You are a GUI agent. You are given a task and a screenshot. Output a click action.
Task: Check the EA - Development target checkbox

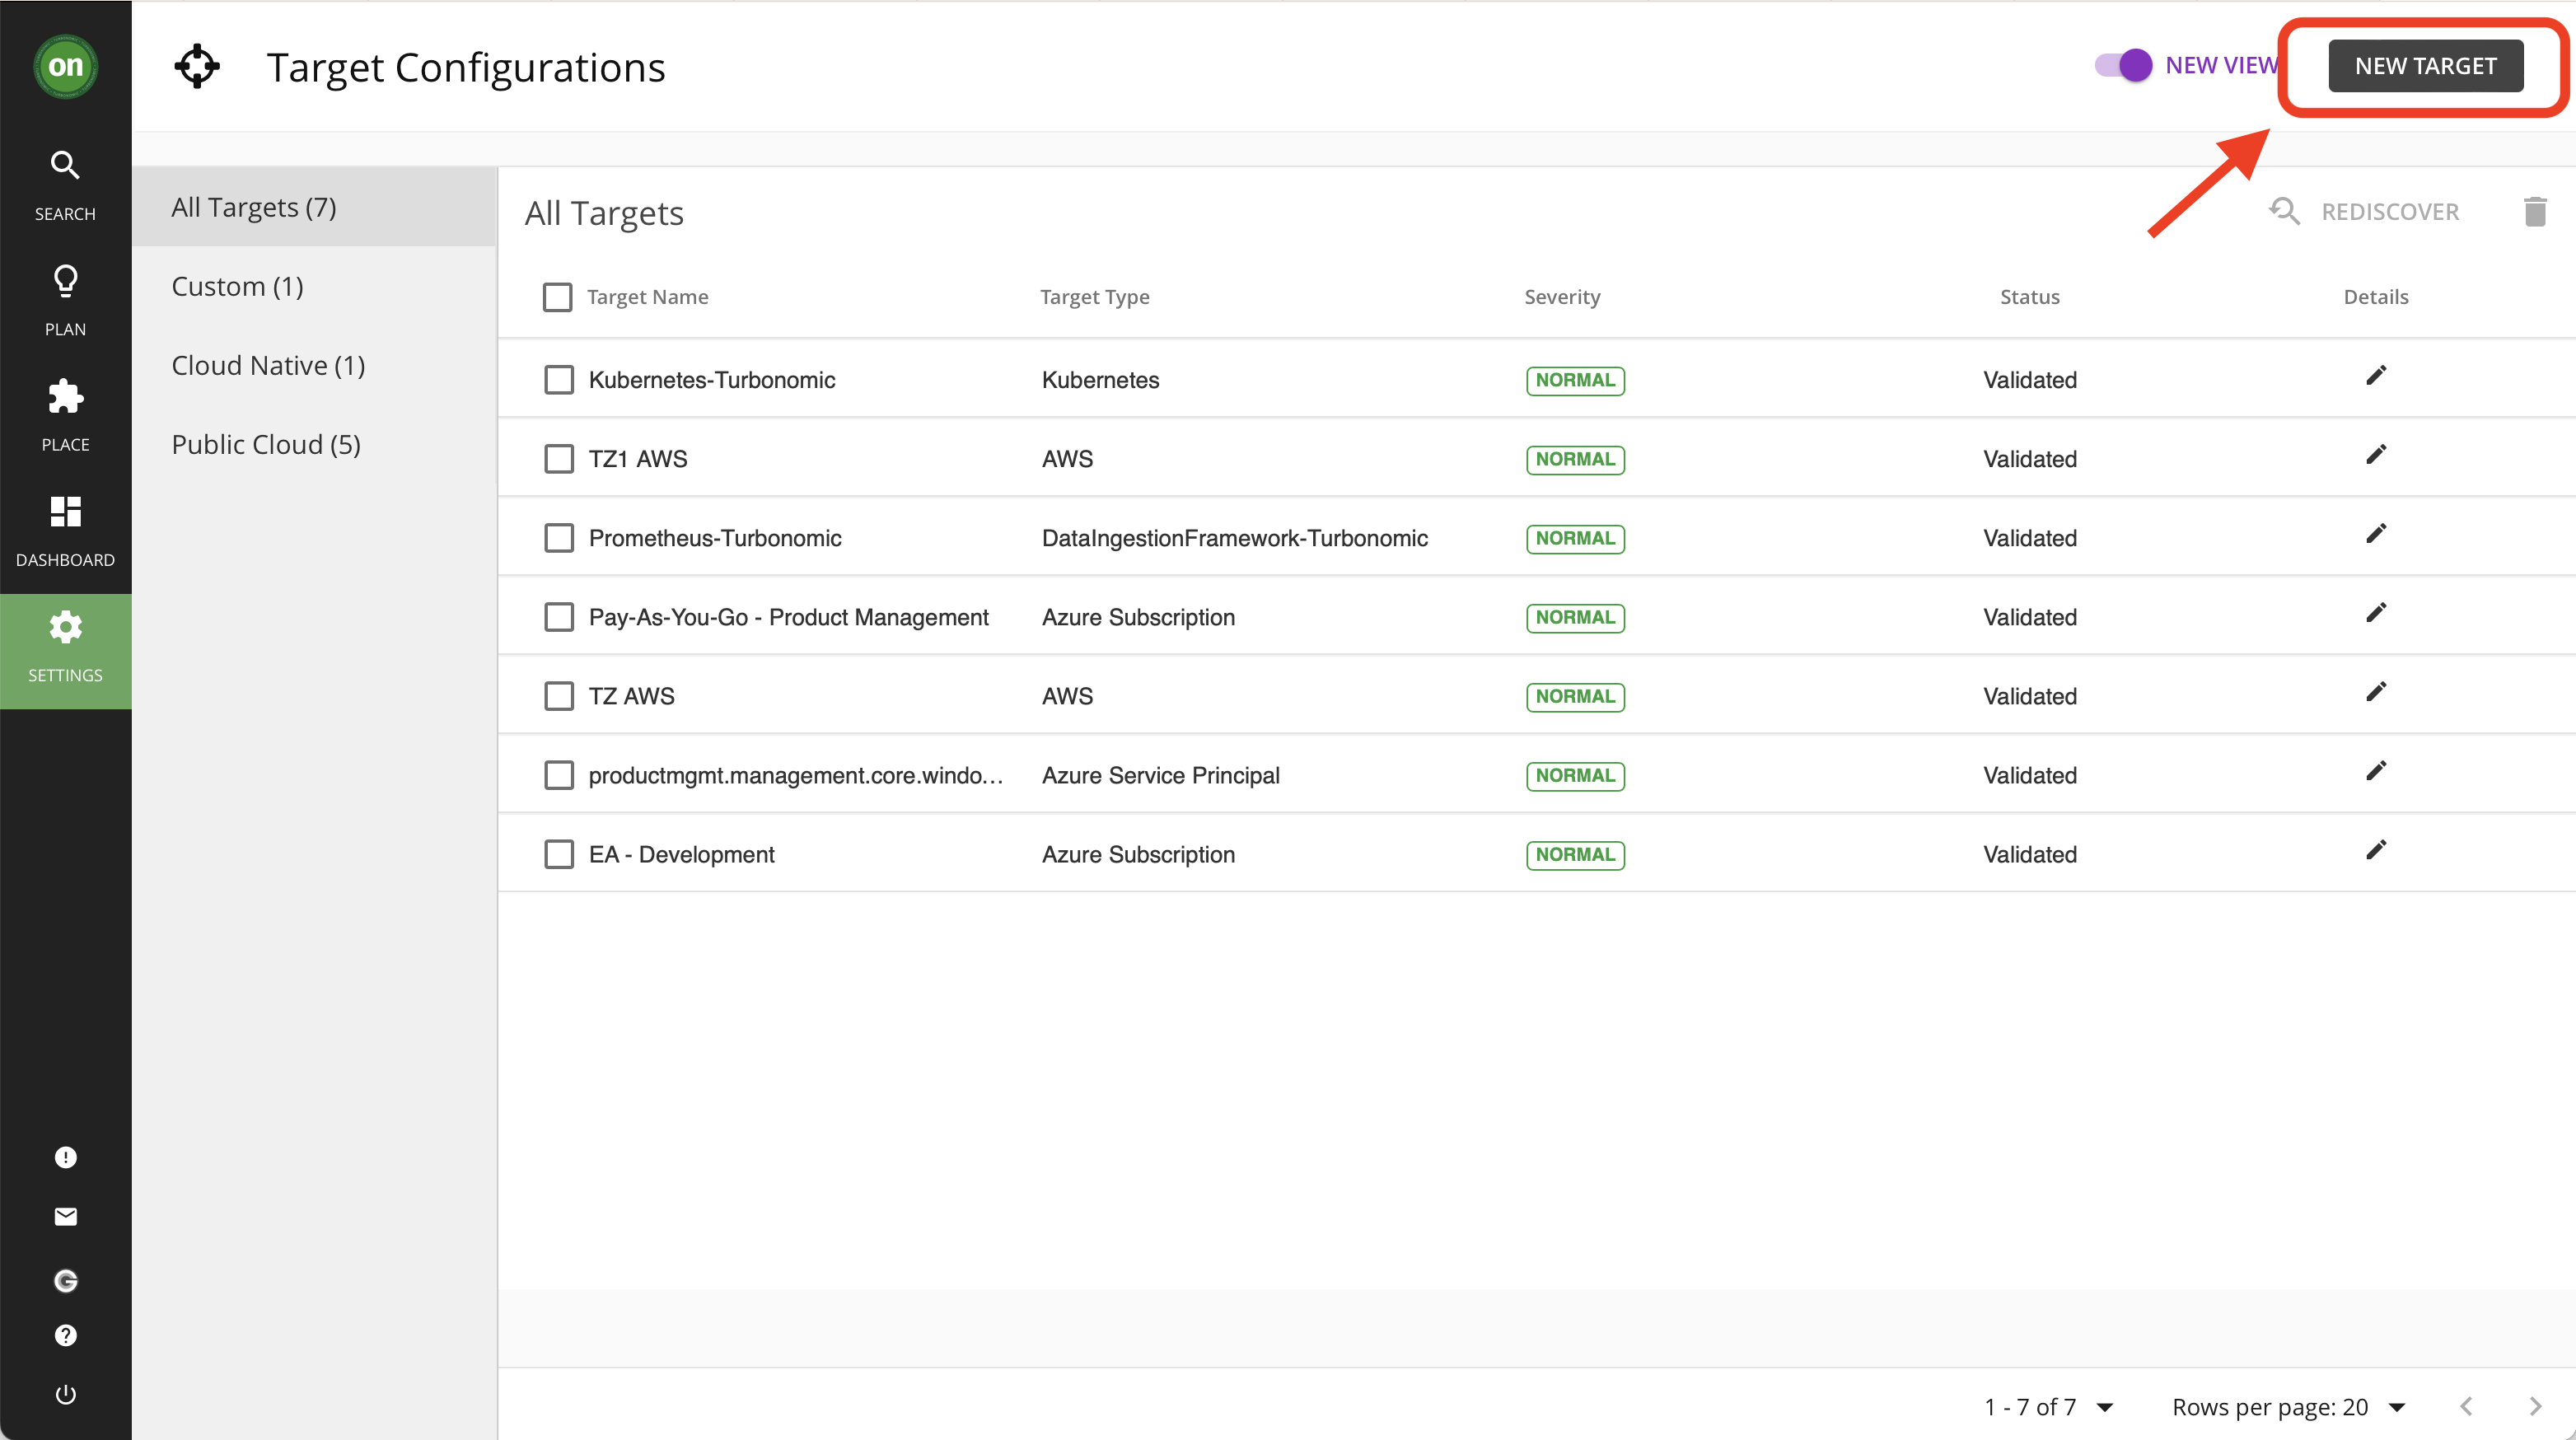[x=558, y=854]
